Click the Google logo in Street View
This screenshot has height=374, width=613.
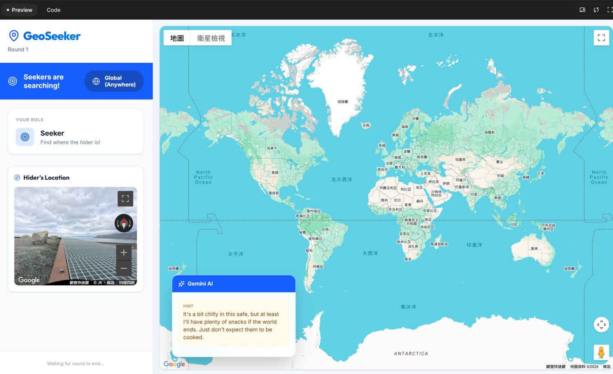pyautogui.click(x=29, y=280)
